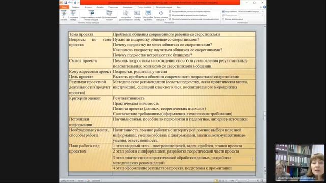Click the 'План работы над проектом' cell
Image resolution: width=326 pixels, height=183 pixels.
90,157
